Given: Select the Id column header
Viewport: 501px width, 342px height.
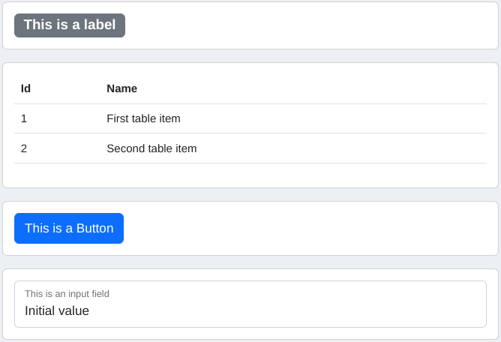Looking at the screenshot, I should click(25, 88).
